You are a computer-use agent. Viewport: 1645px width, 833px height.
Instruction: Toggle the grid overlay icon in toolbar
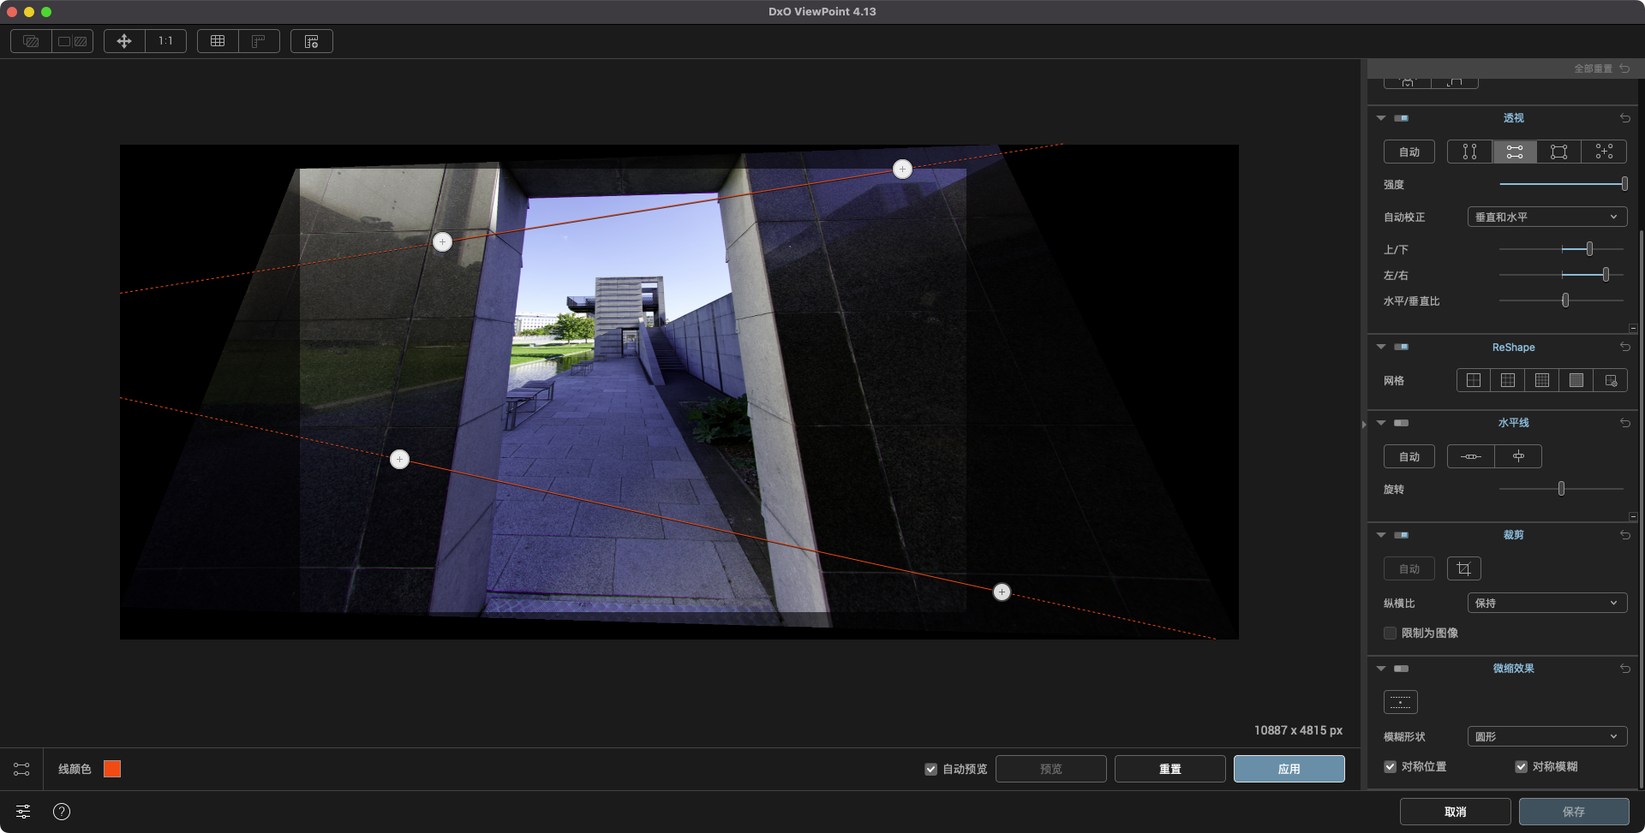tap(218, 40)
